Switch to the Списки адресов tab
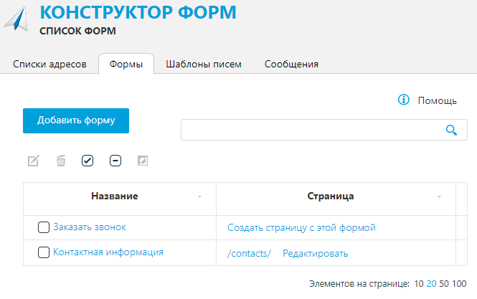The image size is (477, 299). coord(49,65)
